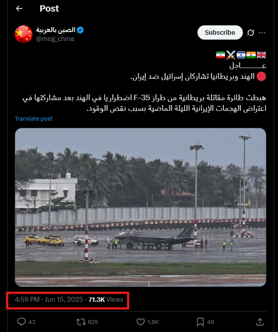View the 71.3K Views analytics

click(106, 300)
